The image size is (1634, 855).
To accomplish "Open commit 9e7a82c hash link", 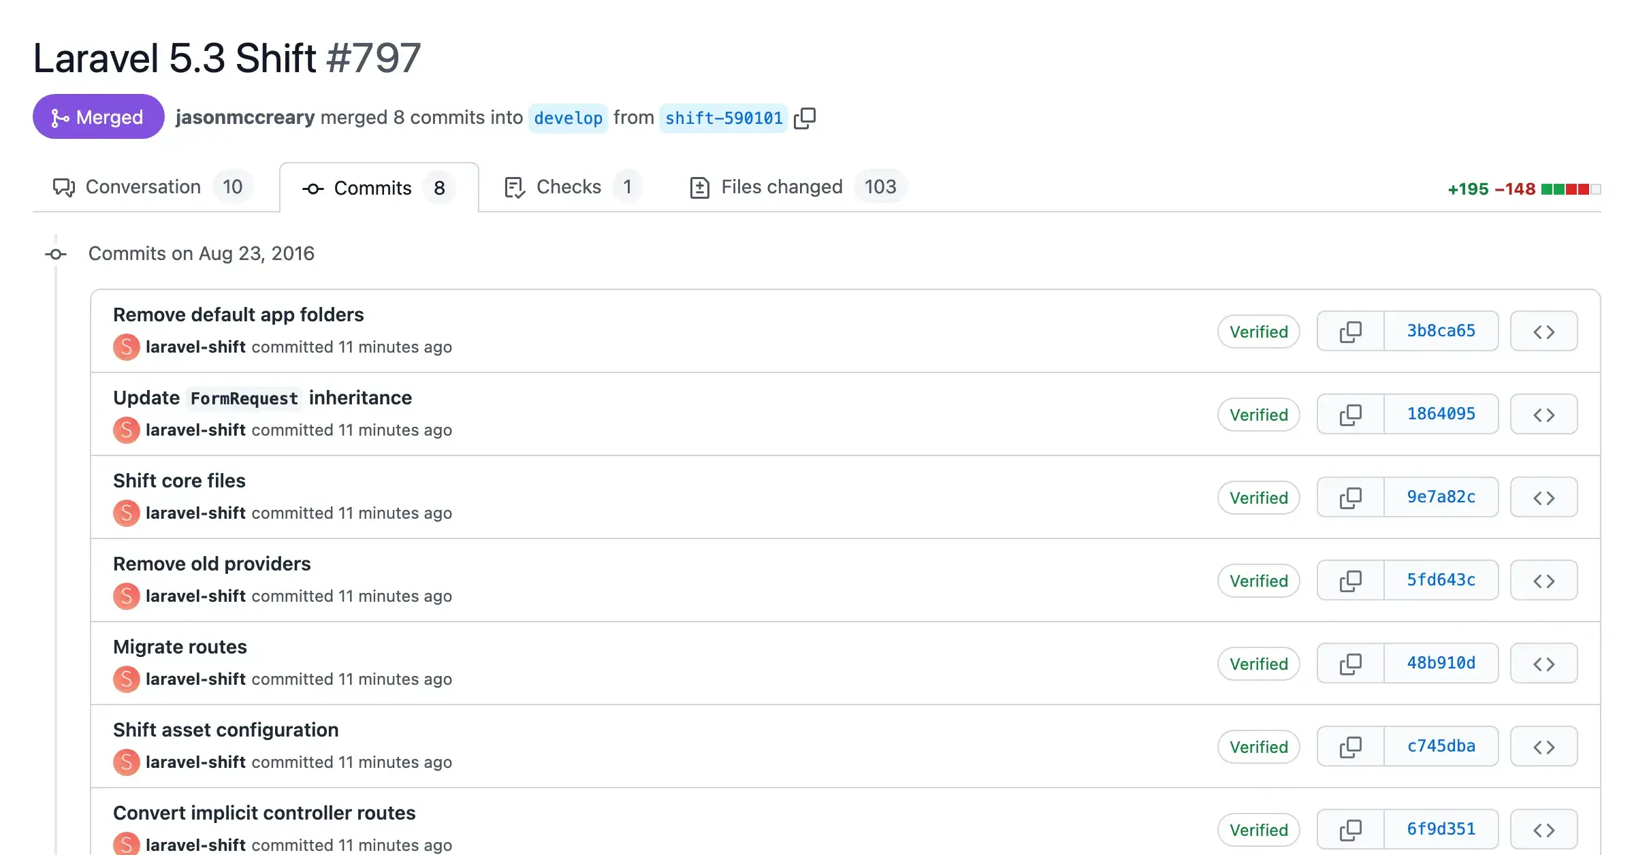I will pyautogui.click(x=1441, y=498).
